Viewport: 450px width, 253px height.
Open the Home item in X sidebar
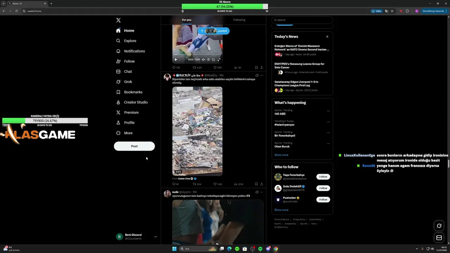point(125,31)
